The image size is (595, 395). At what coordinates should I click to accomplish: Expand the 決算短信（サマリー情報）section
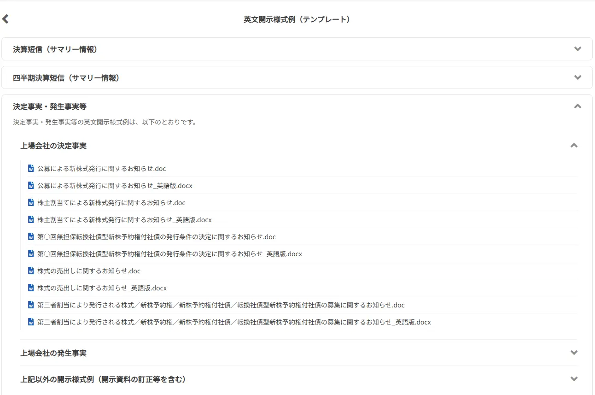click(x=577, y=48)
